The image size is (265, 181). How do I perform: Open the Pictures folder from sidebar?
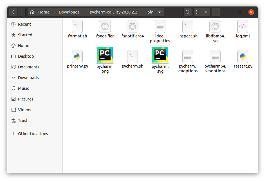pyautogui.click(x=25, y=99)
